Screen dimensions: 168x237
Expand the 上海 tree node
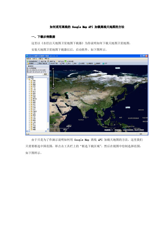point(29,122)
